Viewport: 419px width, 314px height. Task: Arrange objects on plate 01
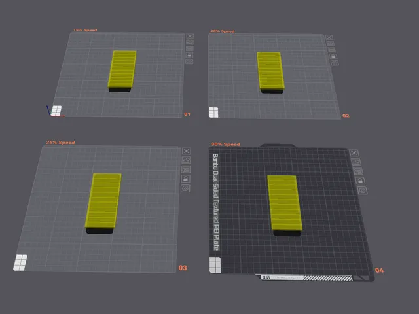[x=189, y=48]
